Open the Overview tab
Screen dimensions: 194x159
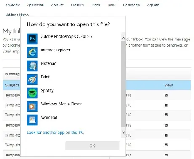click(x=13, y=5)
